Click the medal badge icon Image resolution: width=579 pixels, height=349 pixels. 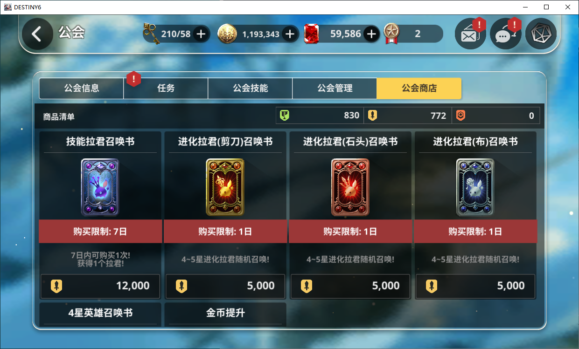tap(391, 34)
